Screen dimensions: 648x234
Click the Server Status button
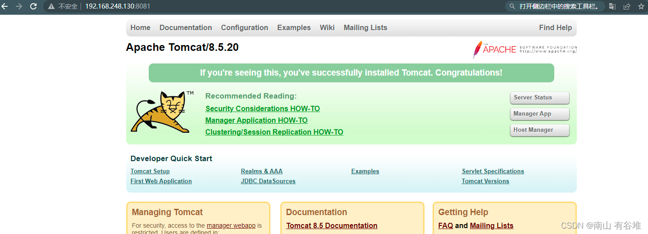pos(539,98)
